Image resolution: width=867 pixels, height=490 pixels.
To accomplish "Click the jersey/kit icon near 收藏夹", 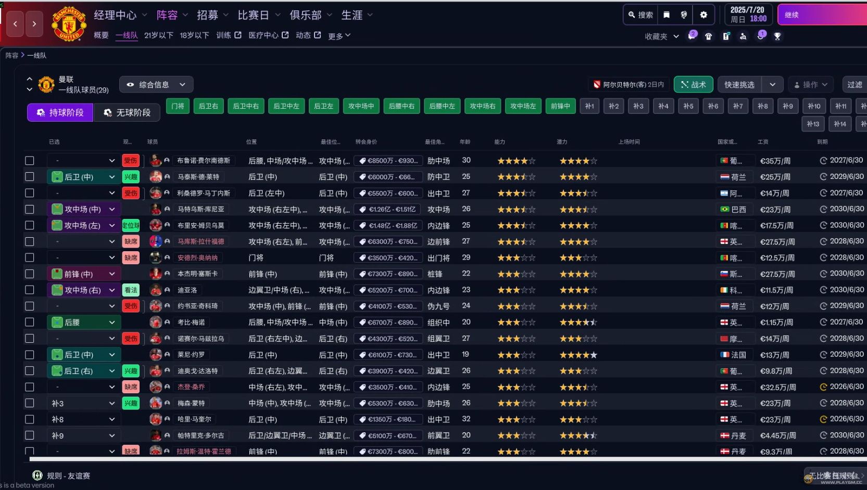I will pyautogui.click(x=709, y=36).
